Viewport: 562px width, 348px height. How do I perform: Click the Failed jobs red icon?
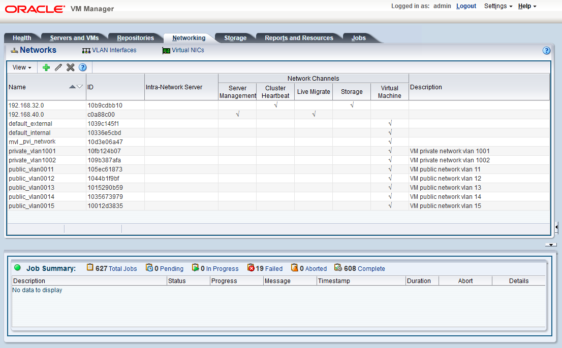click(x=251, y=268)
